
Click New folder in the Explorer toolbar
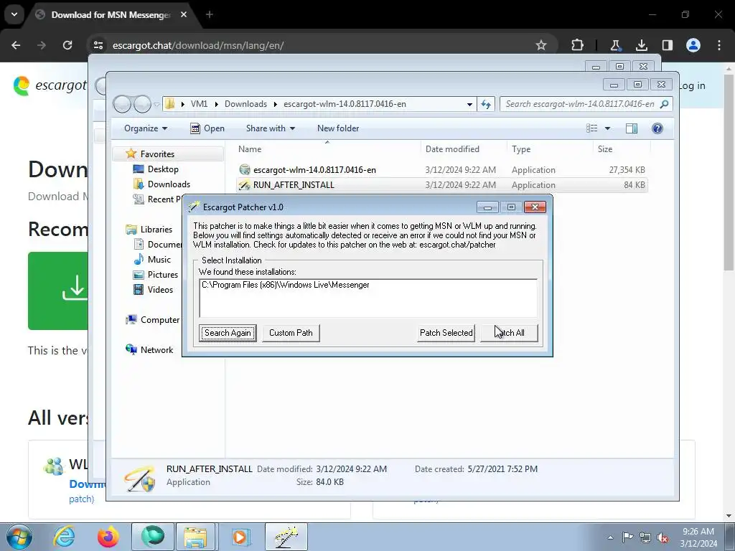(338, 128)
